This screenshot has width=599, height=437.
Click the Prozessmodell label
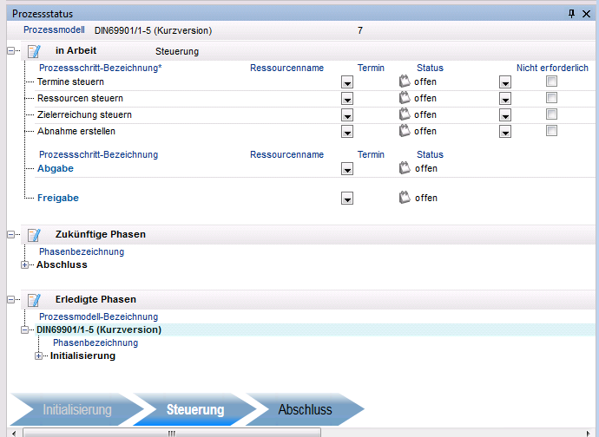54,29
